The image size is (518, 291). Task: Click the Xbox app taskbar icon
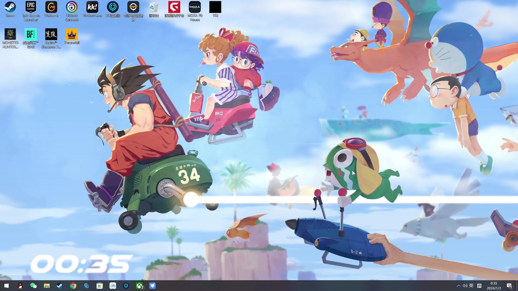click(x=139, y=286)
